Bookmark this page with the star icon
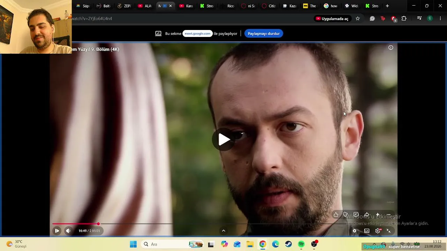The height and width of the screenshot is (251, 447). point(358,18)
